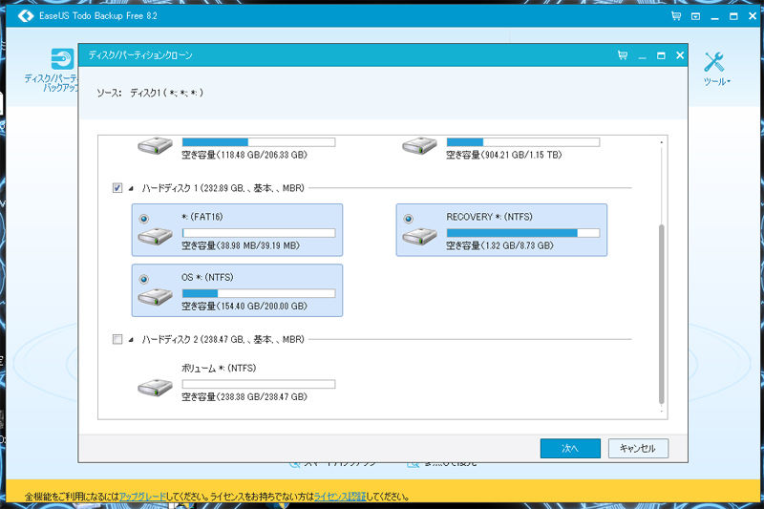Click the drive icon of FAT16 partition
764x509 pixels.
[155, 237]
